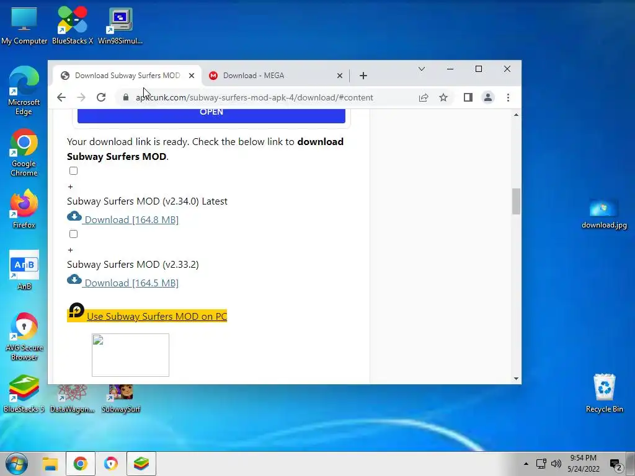The image size is (635, 476).
Task: Select the Microsoft Edge desktop icon
Action: coord(24,90)
